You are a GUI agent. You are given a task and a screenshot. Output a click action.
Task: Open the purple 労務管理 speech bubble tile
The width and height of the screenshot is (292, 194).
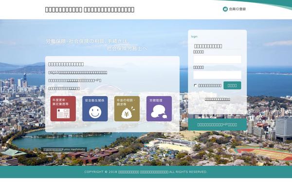click(159, 109)
